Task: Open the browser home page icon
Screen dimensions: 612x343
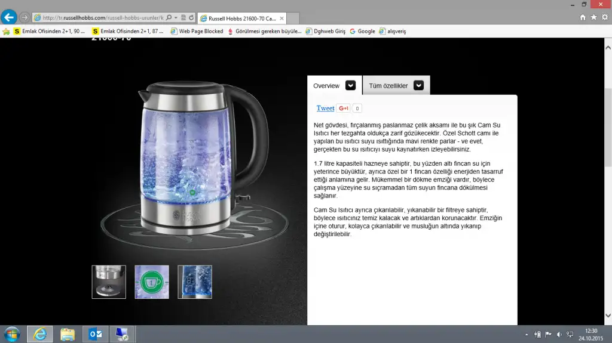Action: [583, 17]
